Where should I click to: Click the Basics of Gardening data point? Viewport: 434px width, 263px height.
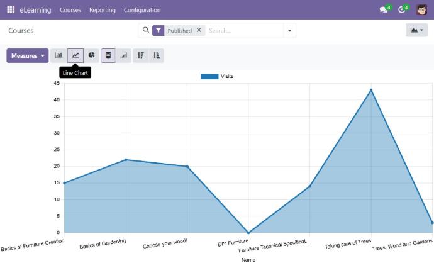coord(126,160)
